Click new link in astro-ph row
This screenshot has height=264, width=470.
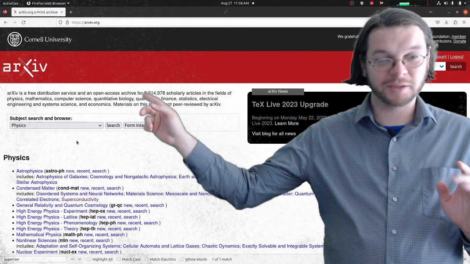tap(70, 171)
